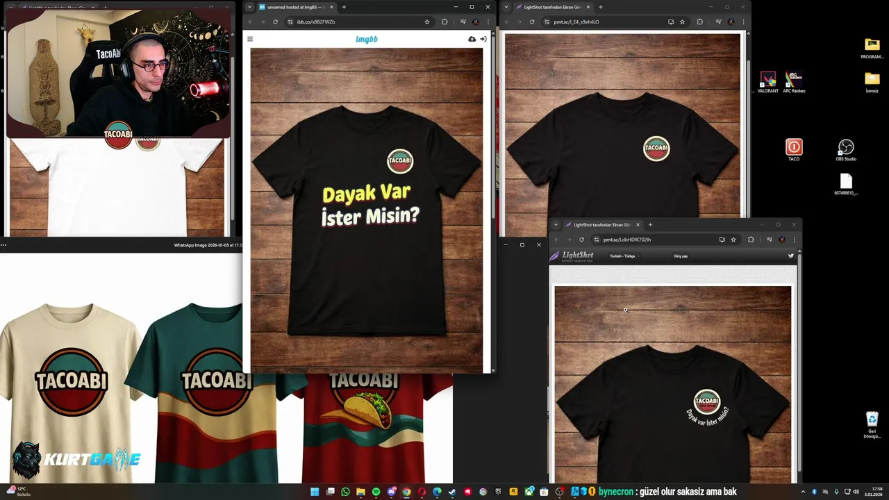889x500 pixels.
Task: Expand tab search dropdown in bottom-right LightShot window
Action: click(x=556, y=225)
